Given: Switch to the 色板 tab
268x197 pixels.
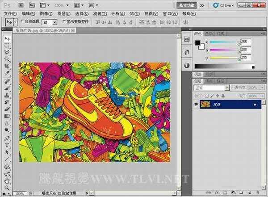Looking at the screenshot, I should coord(209,34).
